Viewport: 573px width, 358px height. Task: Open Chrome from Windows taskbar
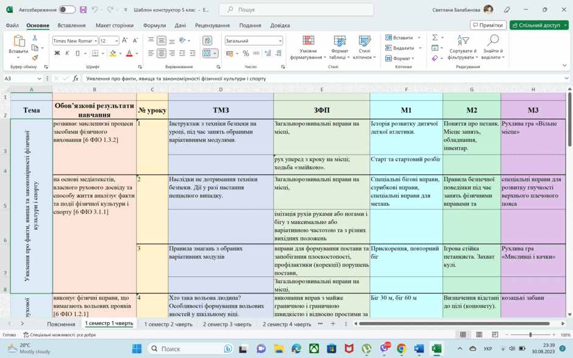[401, 349]
